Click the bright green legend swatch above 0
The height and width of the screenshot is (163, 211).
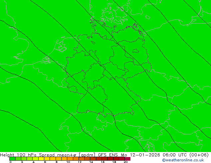pyautogui.click(x=12, y=159)
